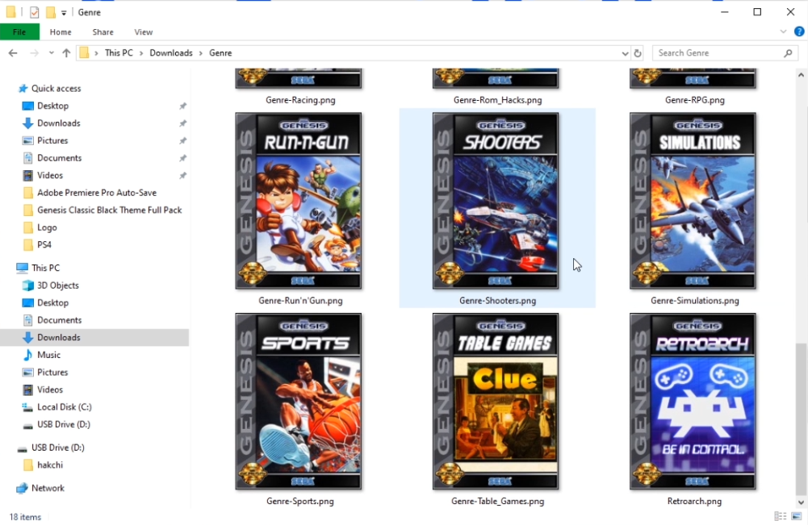Click the pin icon beside Desktop
Screen dimensions: 808x525
tap(182, 106)
